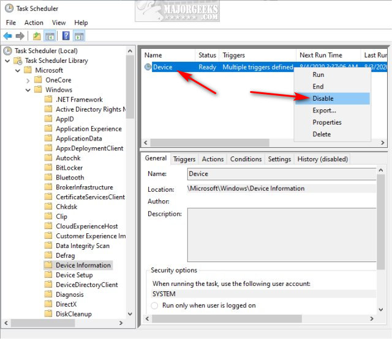Click the Chkdsk folder icon
This screenshot has width=392, height=339.
pos(48,206)
